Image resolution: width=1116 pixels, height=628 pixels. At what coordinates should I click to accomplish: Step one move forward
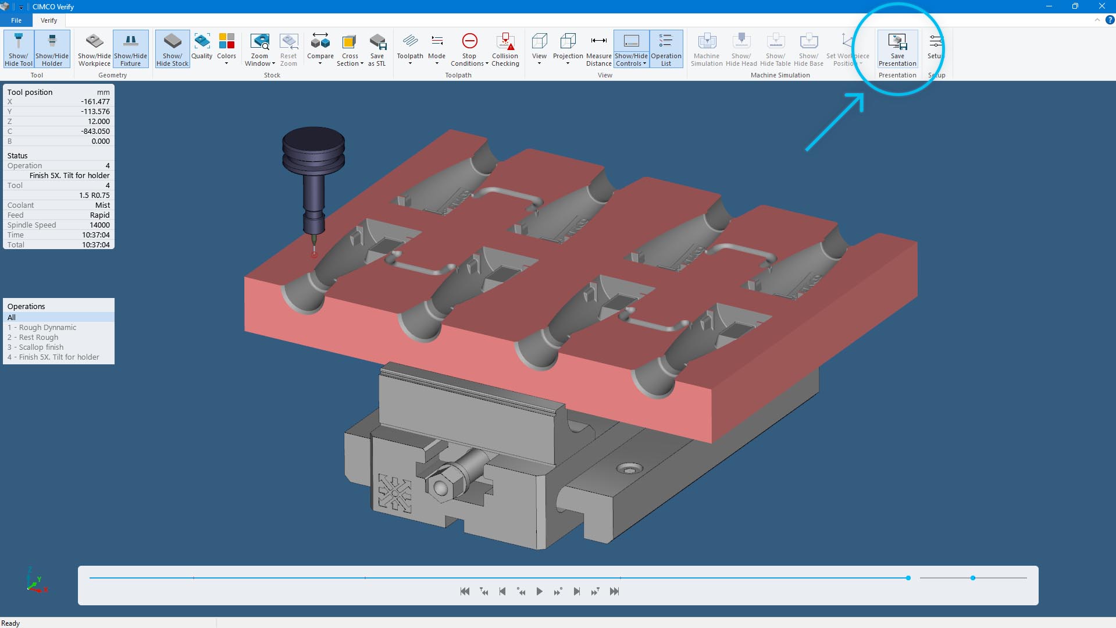point(576,591)
